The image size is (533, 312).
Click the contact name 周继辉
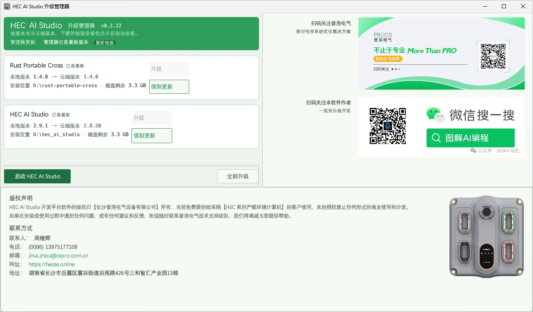(42, 238)
